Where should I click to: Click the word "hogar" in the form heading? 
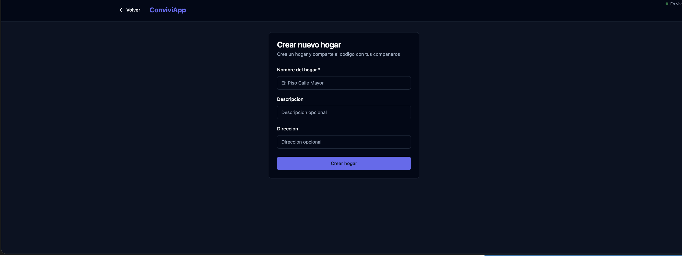click(x=331, y=45)
